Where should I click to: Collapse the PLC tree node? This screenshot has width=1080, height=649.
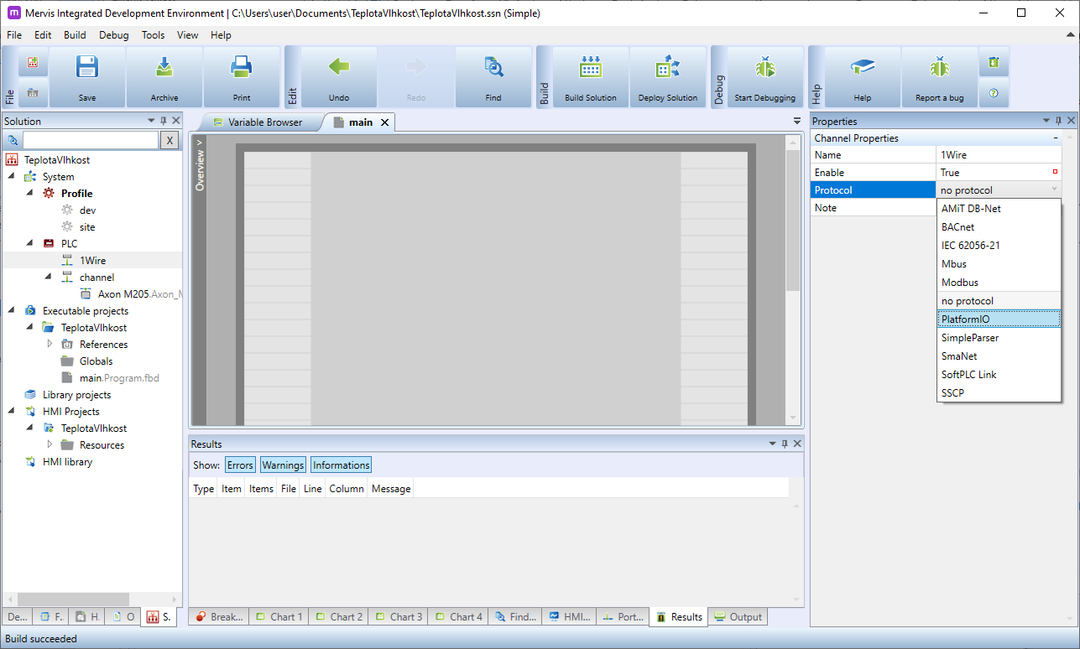point(29,244)
